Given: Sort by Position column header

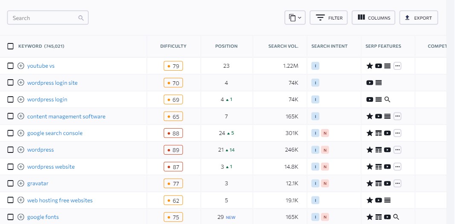Looking at the screenshot, I should click(x=226, y=46).
